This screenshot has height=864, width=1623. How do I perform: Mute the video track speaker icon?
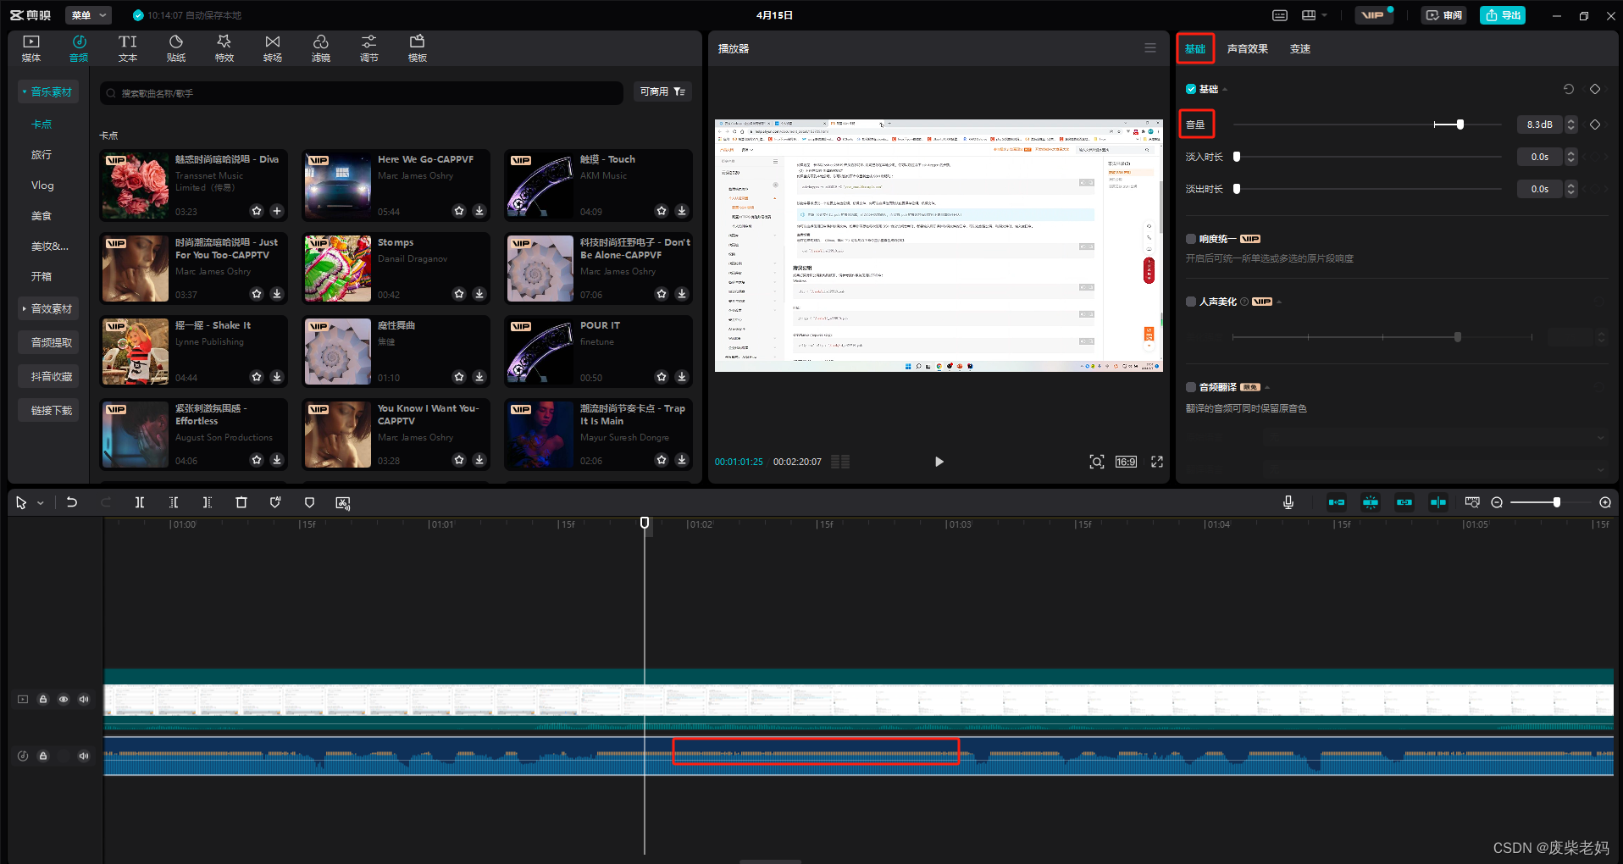(x=84, y=699)
